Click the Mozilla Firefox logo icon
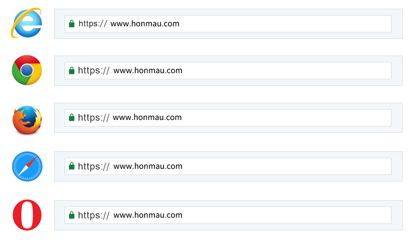Image resolution: width=415 pixels, height=244 pixels. click(27, 120)
